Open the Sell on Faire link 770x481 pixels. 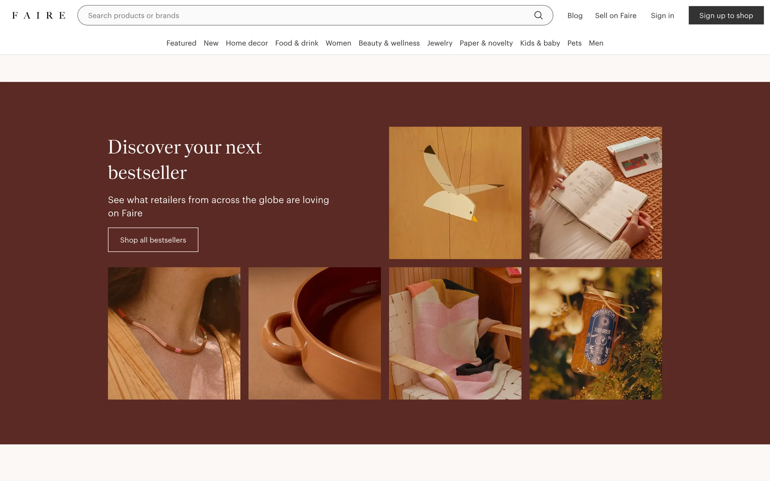616,15
